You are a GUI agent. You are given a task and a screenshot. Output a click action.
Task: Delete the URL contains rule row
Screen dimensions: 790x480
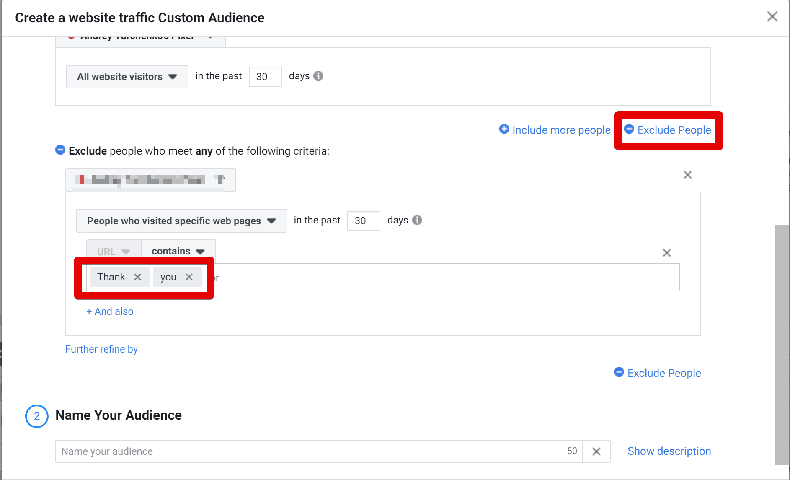pyautogui.click(x=666, y=253)
